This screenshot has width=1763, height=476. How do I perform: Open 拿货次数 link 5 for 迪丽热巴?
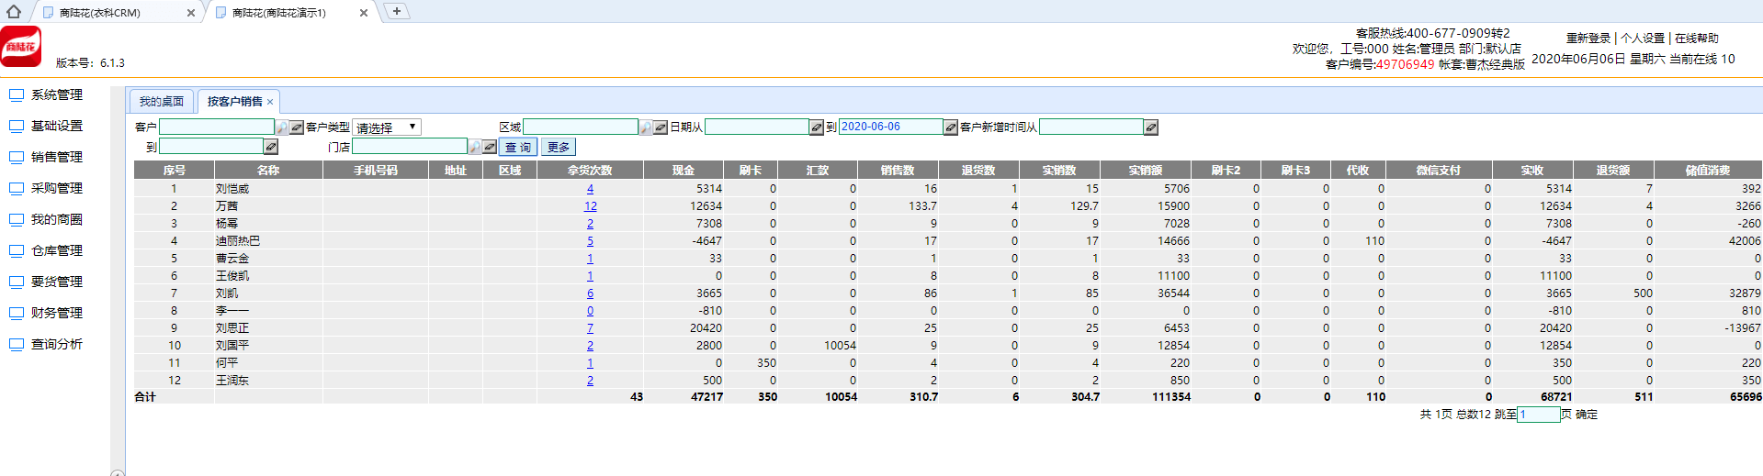[590, 241]
